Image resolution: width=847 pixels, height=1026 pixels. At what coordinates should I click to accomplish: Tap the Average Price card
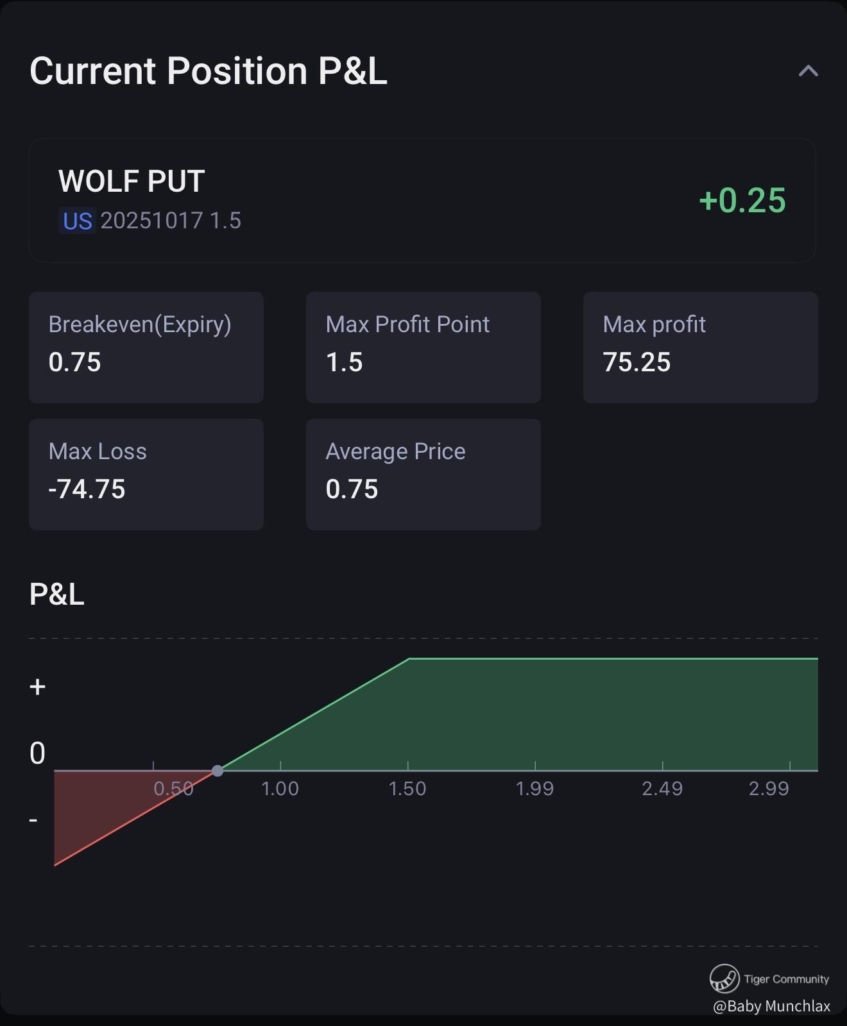click(x=423, y=474)
